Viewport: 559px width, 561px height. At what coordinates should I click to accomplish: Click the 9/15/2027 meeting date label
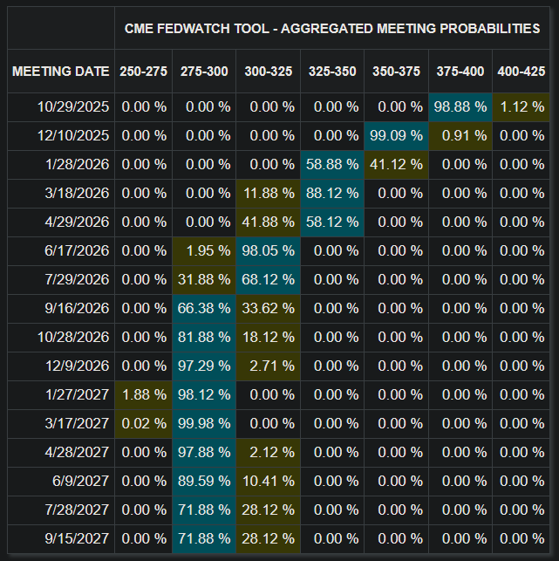point(77,539)
